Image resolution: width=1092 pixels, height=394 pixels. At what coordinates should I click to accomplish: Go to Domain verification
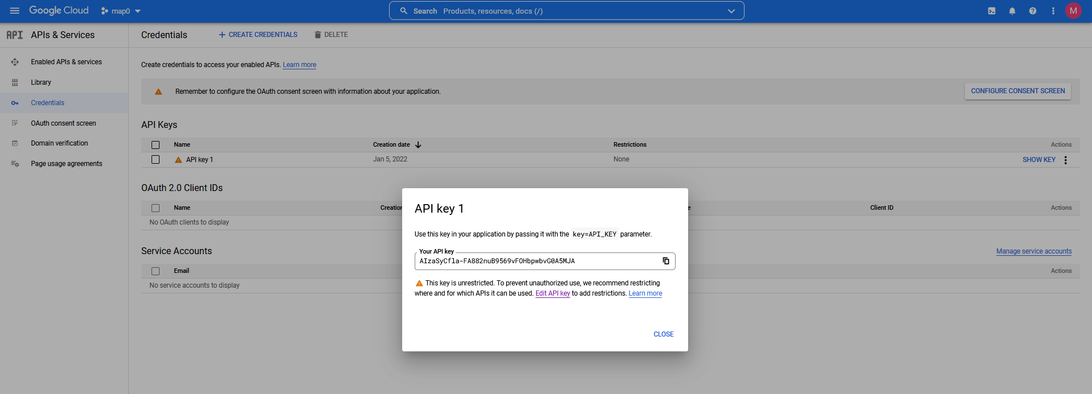(59, 143)
